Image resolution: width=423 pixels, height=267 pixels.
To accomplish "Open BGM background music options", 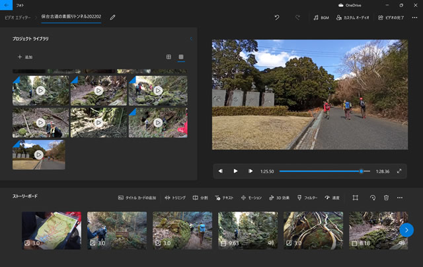I will click(321, 17).
